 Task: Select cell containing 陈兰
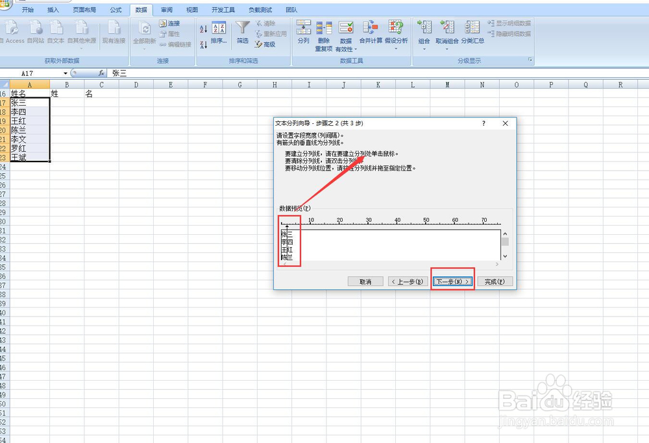(30, 130)
